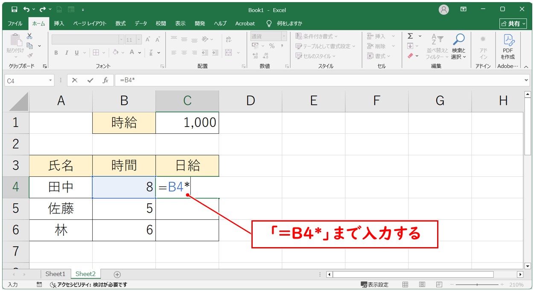Add a new sheet with the plus icon
This screenshot has width=534, height=291.
point(117,274)
